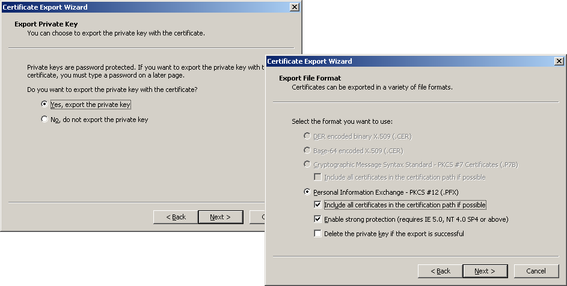The image size is (567, 286).
Task: Click the partly hidden Cancel button in the Export Private Key dialog
Action: [262, 217]
